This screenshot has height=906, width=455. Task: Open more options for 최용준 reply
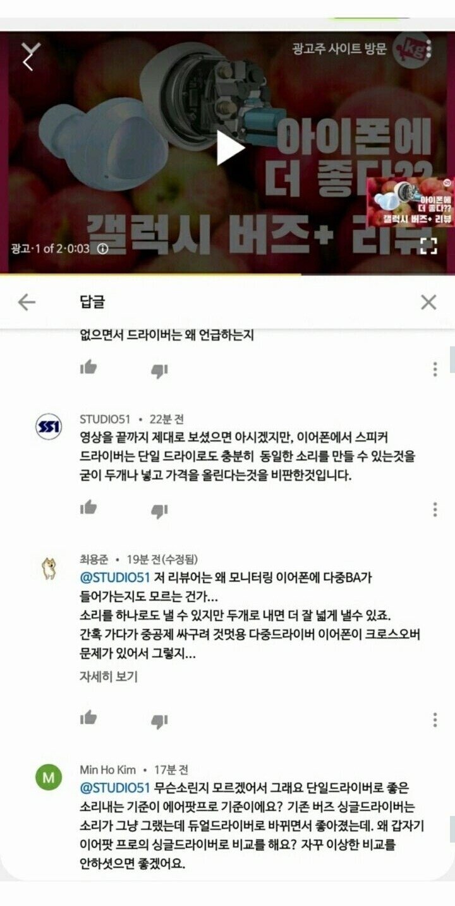pyautogui.click(x=435, y=720)
